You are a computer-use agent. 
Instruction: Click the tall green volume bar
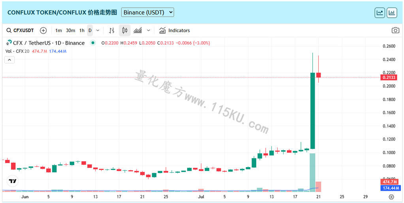click(x=312, y=172)
